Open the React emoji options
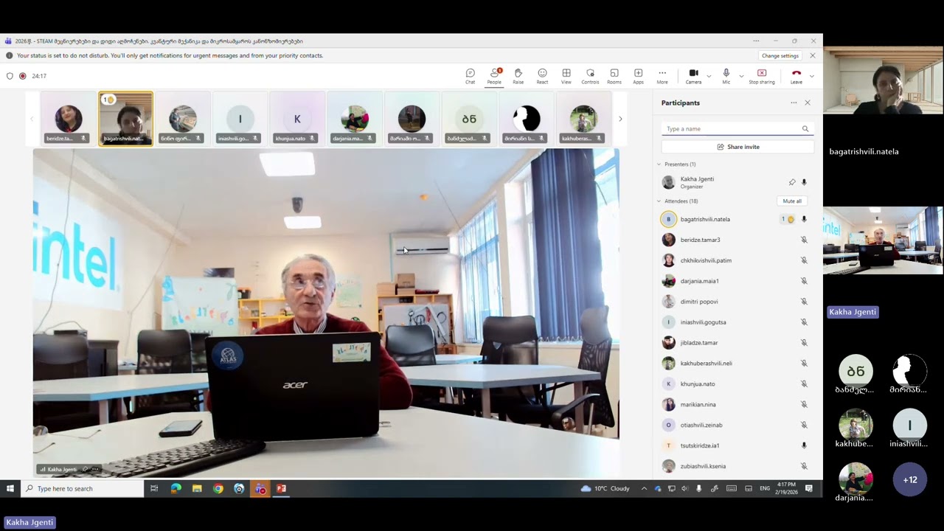Viewport: 944px width, 531px height. pos(542,76)
